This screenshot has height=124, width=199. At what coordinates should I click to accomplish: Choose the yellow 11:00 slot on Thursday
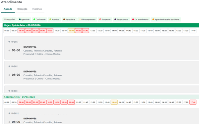click(71, 31)
